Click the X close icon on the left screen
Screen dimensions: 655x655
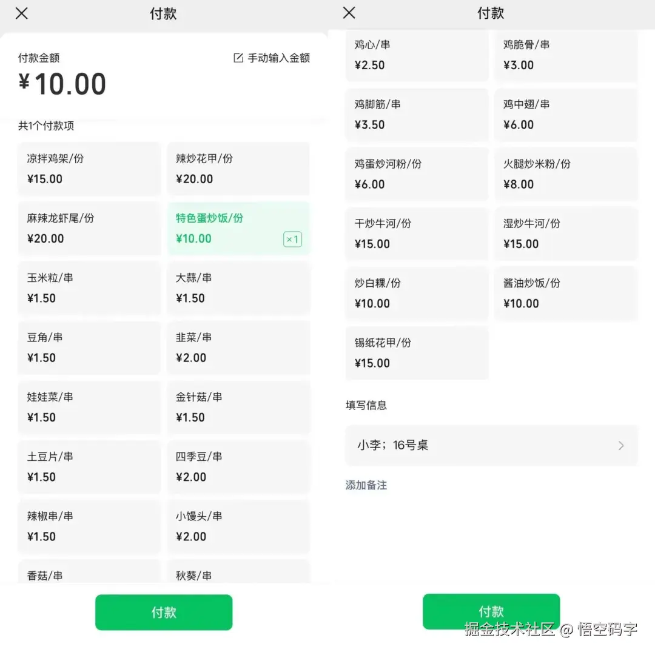coord(22,13)
